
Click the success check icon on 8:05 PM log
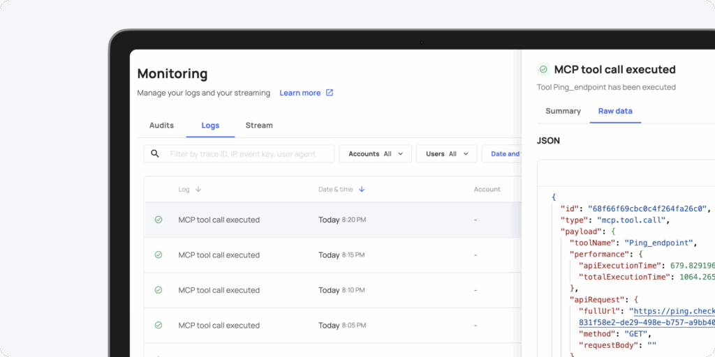pos(159,326)
